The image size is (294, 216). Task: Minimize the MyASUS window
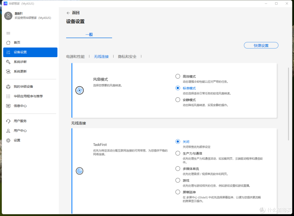click(266, 3)
